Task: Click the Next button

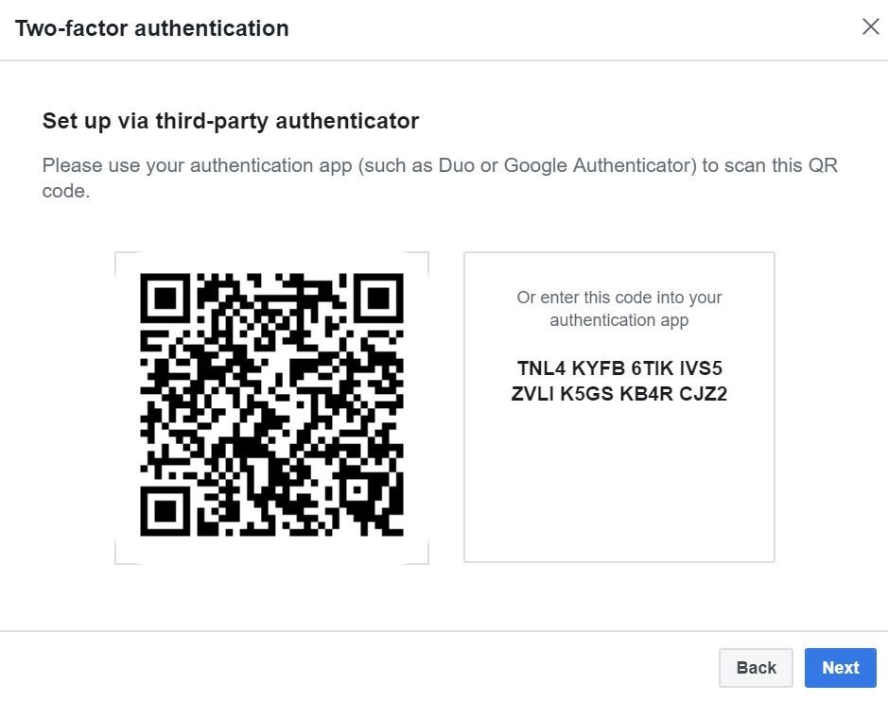Action: tap(840, 668)
